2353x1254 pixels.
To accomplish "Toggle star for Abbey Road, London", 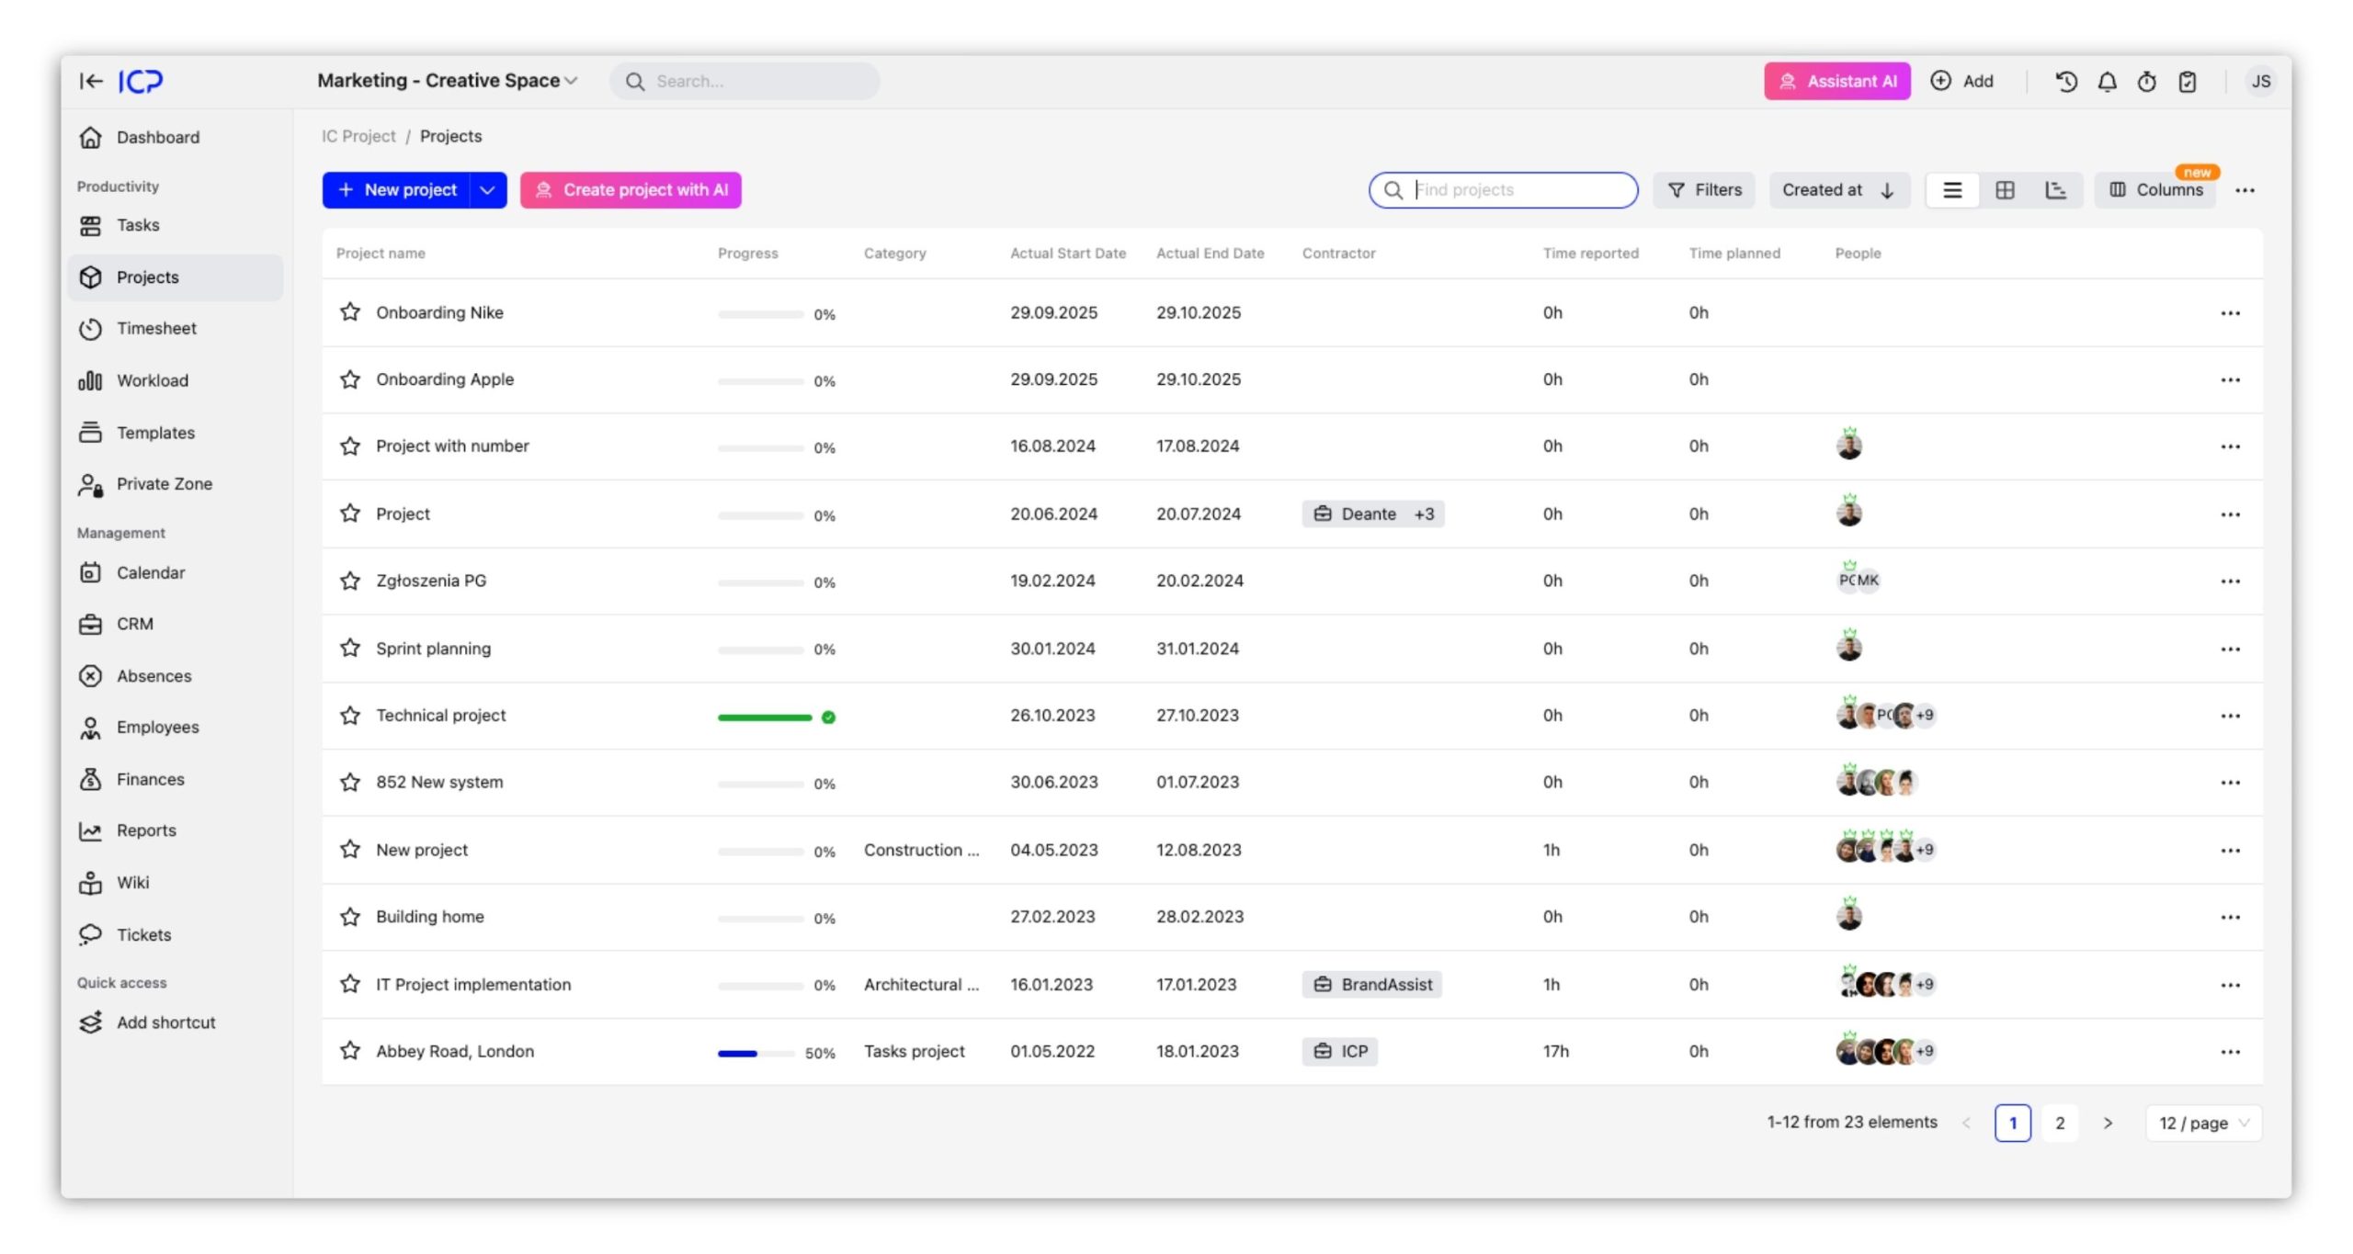I will (x=350, y=1051).
